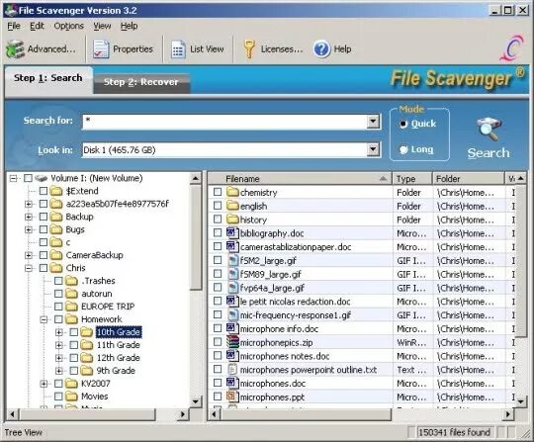The image size is (534, 442).
Task: Sort by Folder column header
Action: pos(468,179)
